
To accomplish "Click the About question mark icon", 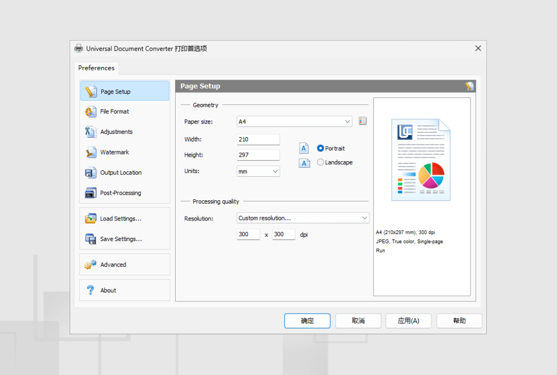I will click(91, 290).
